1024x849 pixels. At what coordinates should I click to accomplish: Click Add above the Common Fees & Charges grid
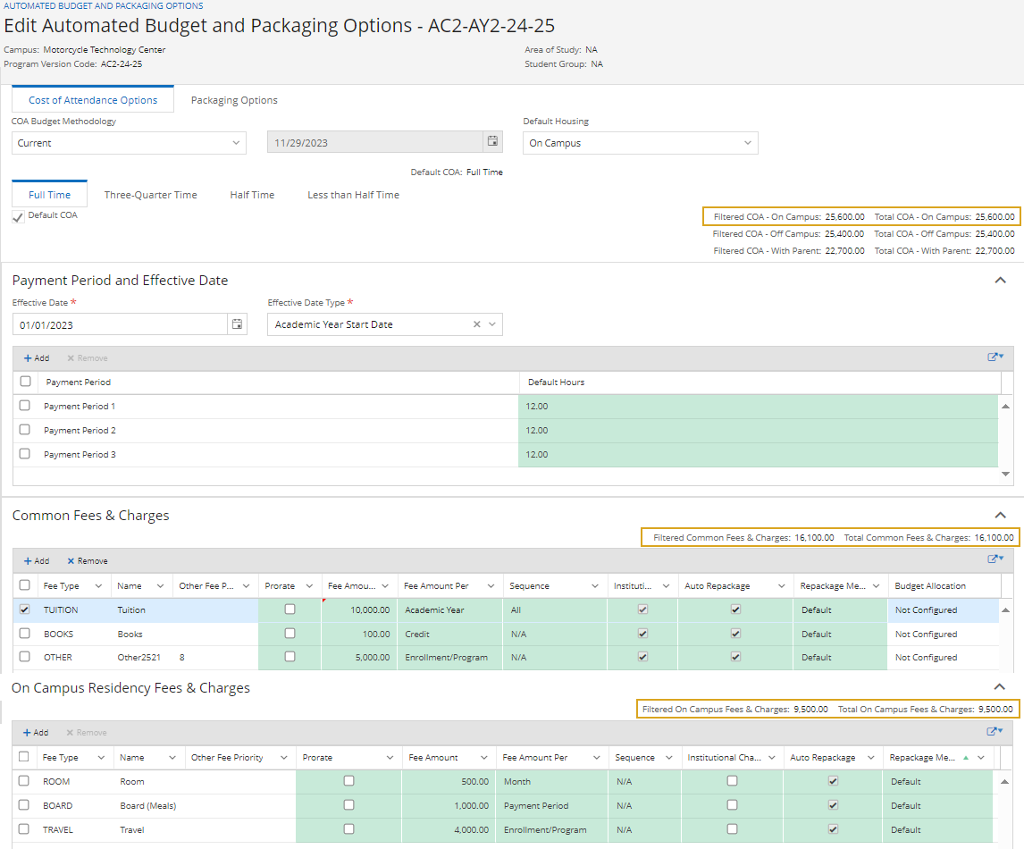[x=36, y=560]
